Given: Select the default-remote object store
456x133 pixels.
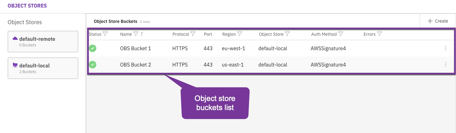Looking at the screenshot, I should [x=43, y=41].
